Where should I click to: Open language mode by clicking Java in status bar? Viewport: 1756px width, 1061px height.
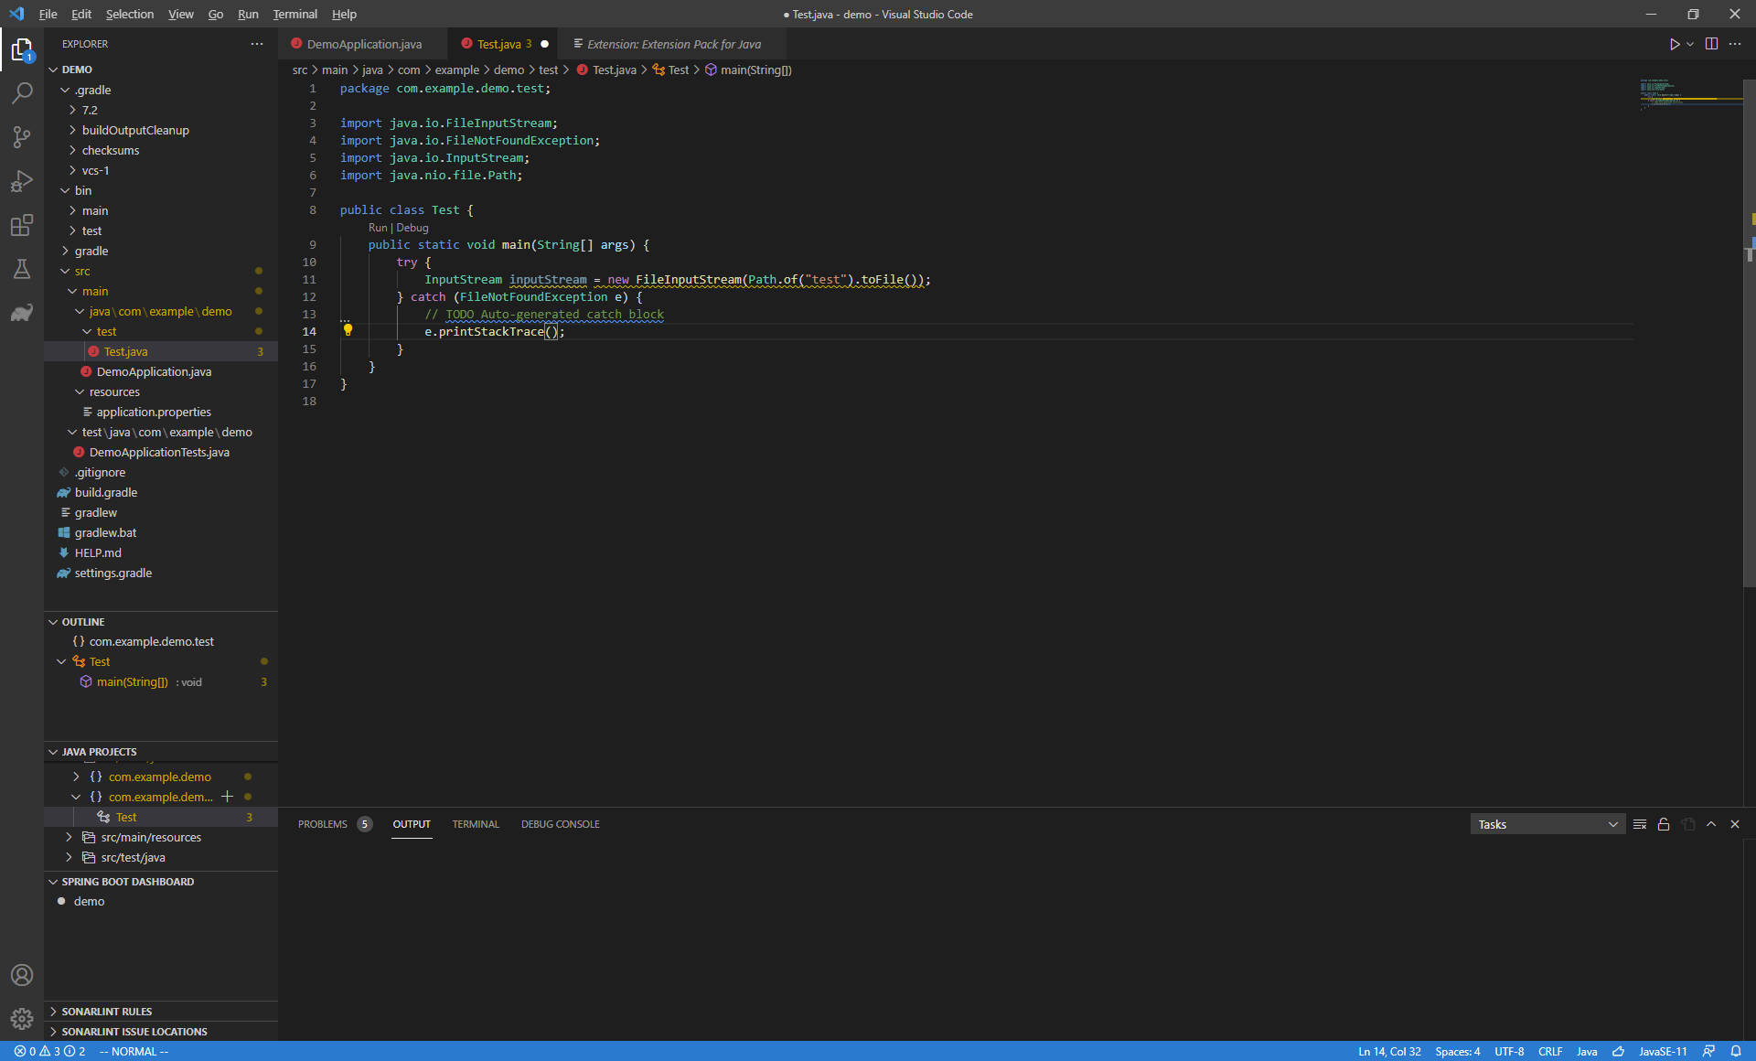(x=1588, y=1051)
